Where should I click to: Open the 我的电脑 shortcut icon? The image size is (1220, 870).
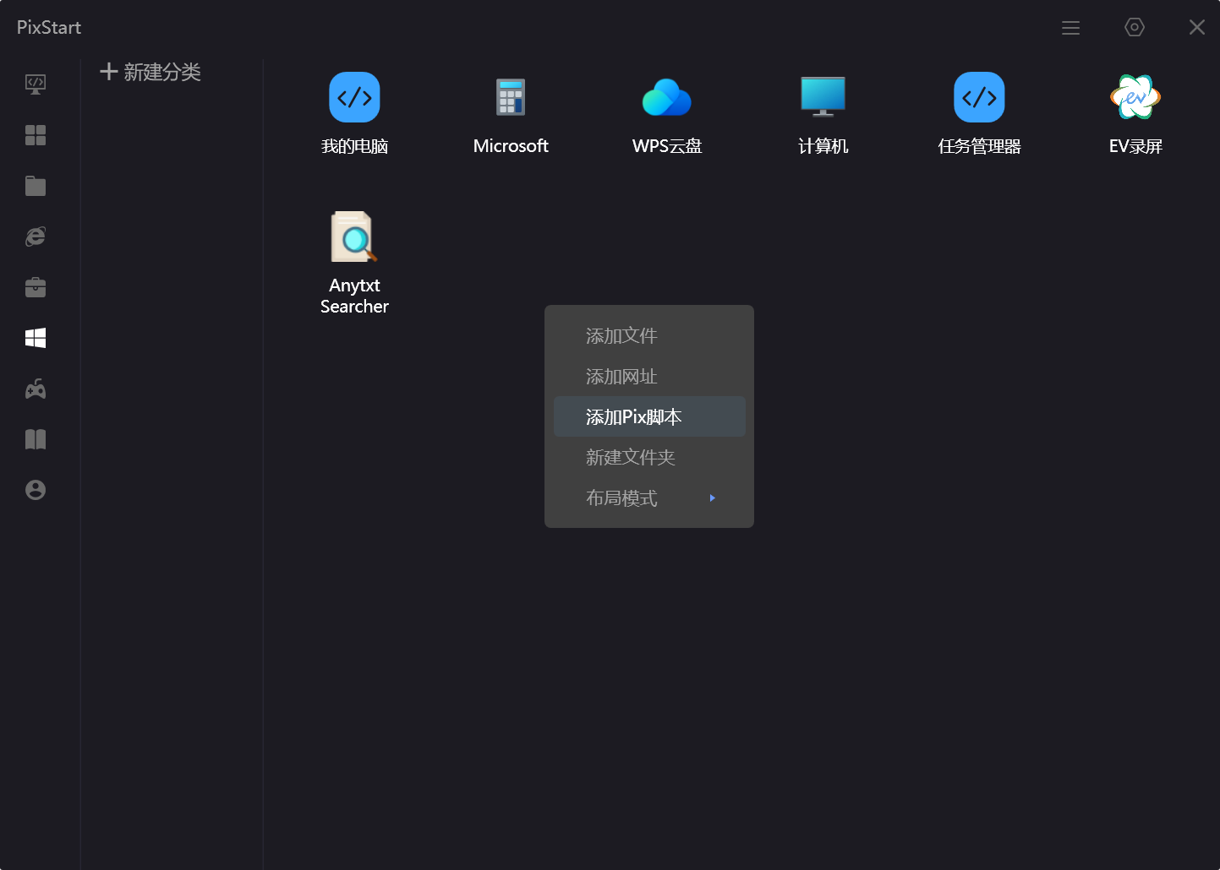coord(354,98)
